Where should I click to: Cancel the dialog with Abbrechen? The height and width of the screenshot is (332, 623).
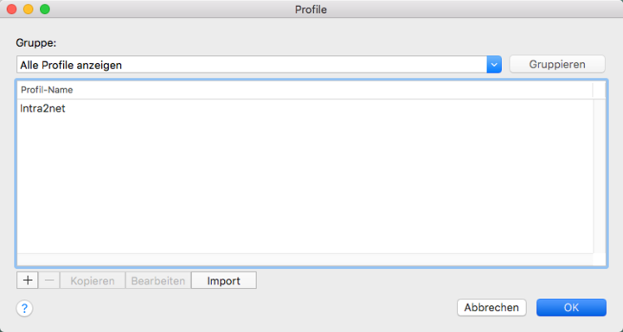click(x=491, y=308)
